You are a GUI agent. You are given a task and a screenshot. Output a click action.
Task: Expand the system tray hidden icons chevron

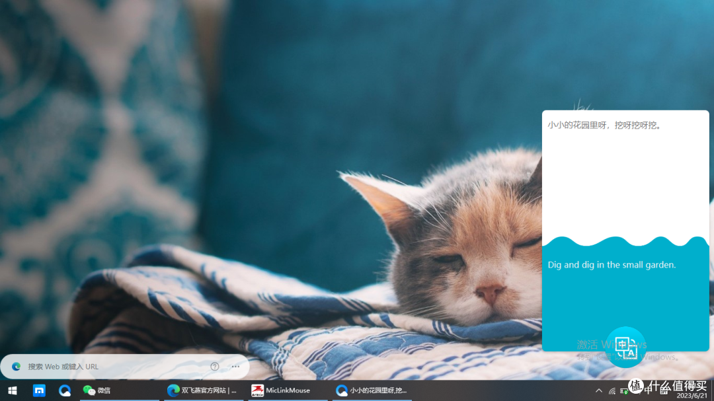coord(599,390)
